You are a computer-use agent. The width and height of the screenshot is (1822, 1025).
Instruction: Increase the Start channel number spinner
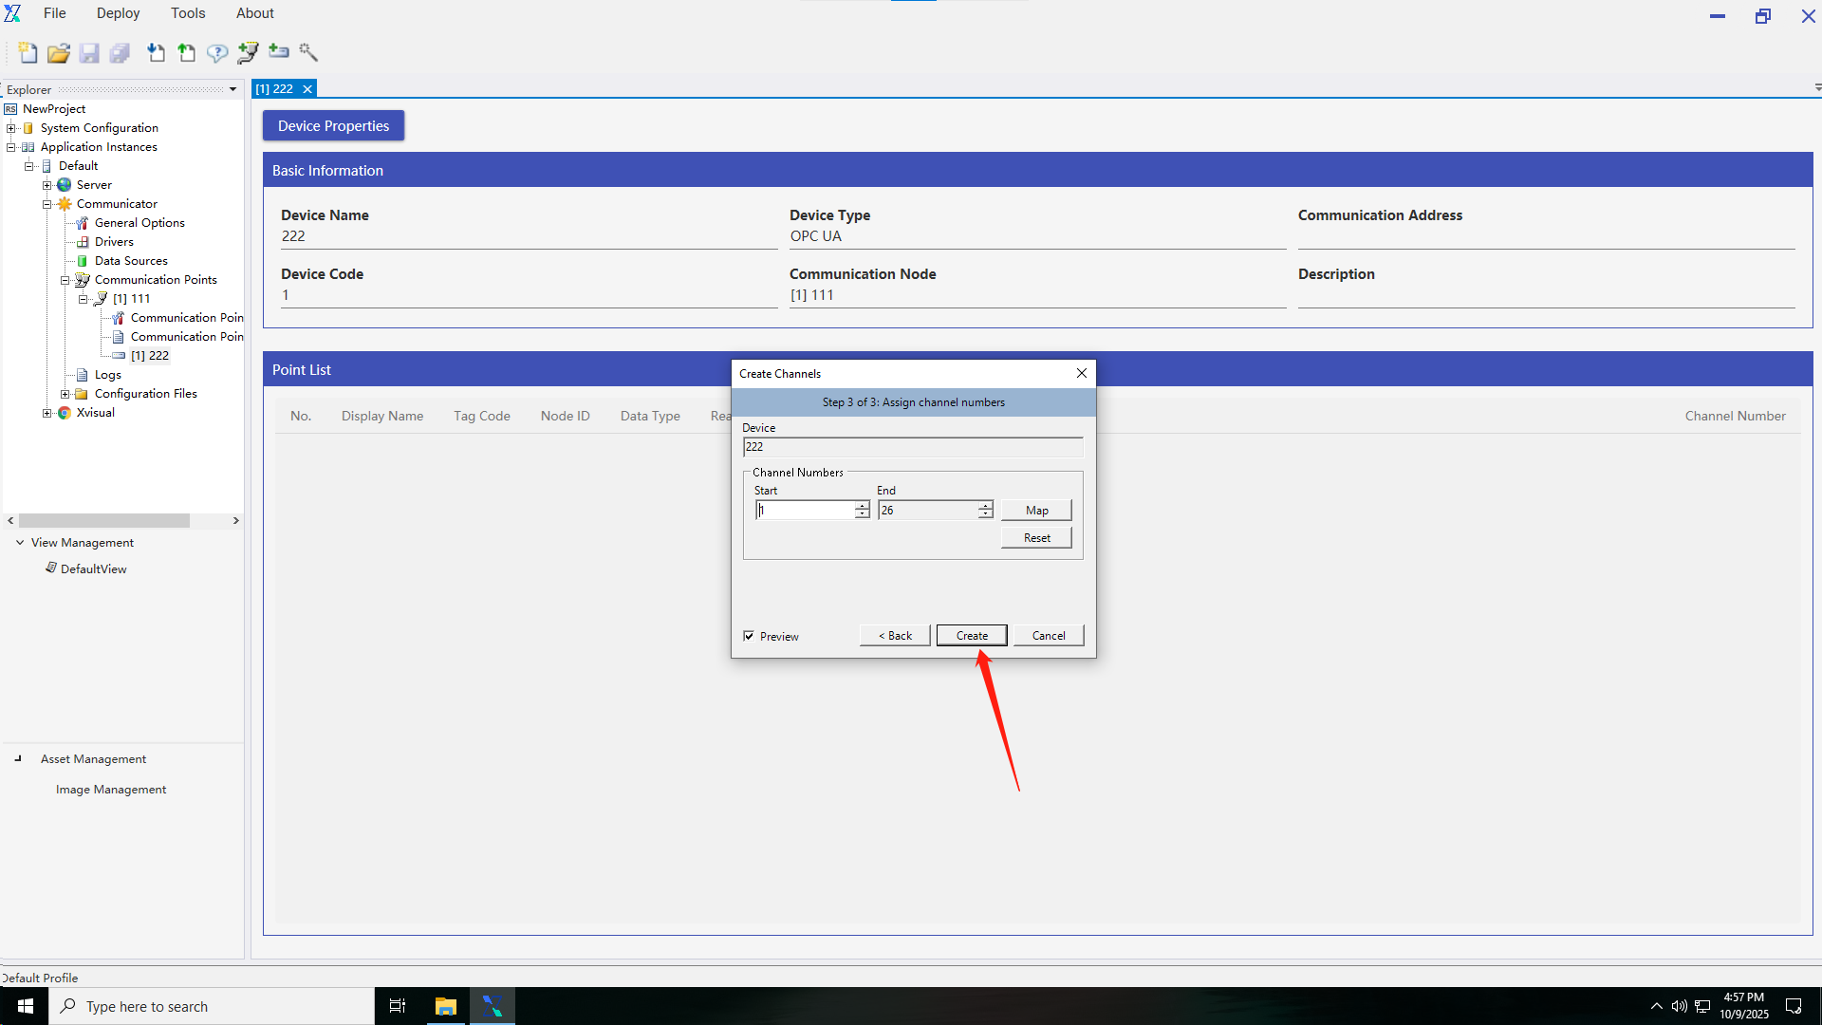862,506
